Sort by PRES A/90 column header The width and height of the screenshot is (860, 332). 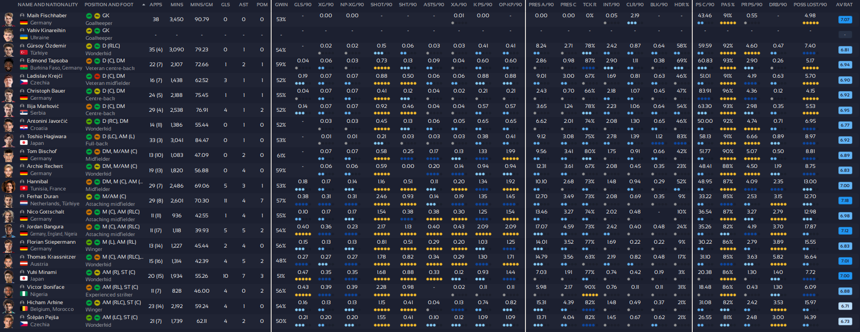541,5
